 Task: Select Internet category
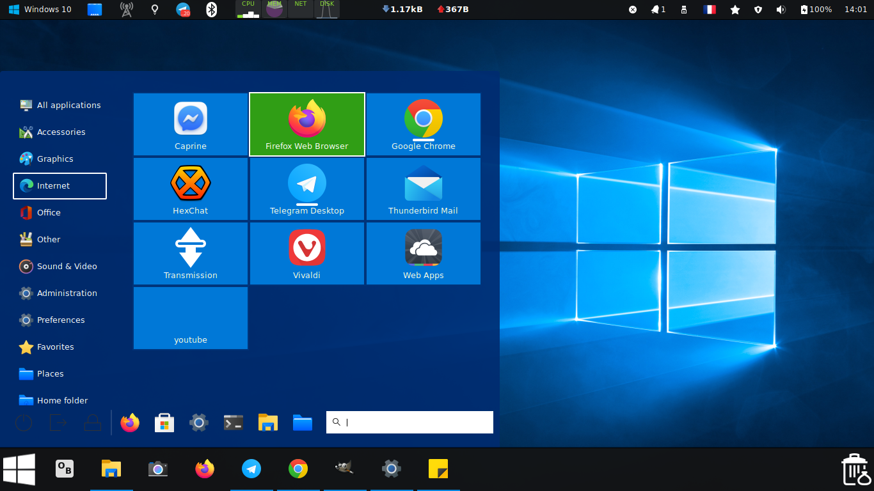click(x=60, y=186)
